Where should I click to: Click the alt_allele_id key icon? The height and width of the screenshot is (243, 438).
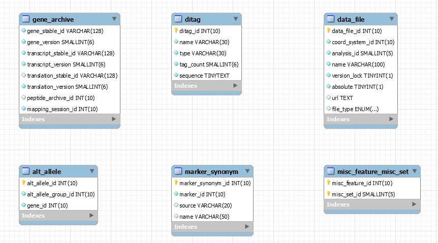pyautogui.click(x=23, y=183)
